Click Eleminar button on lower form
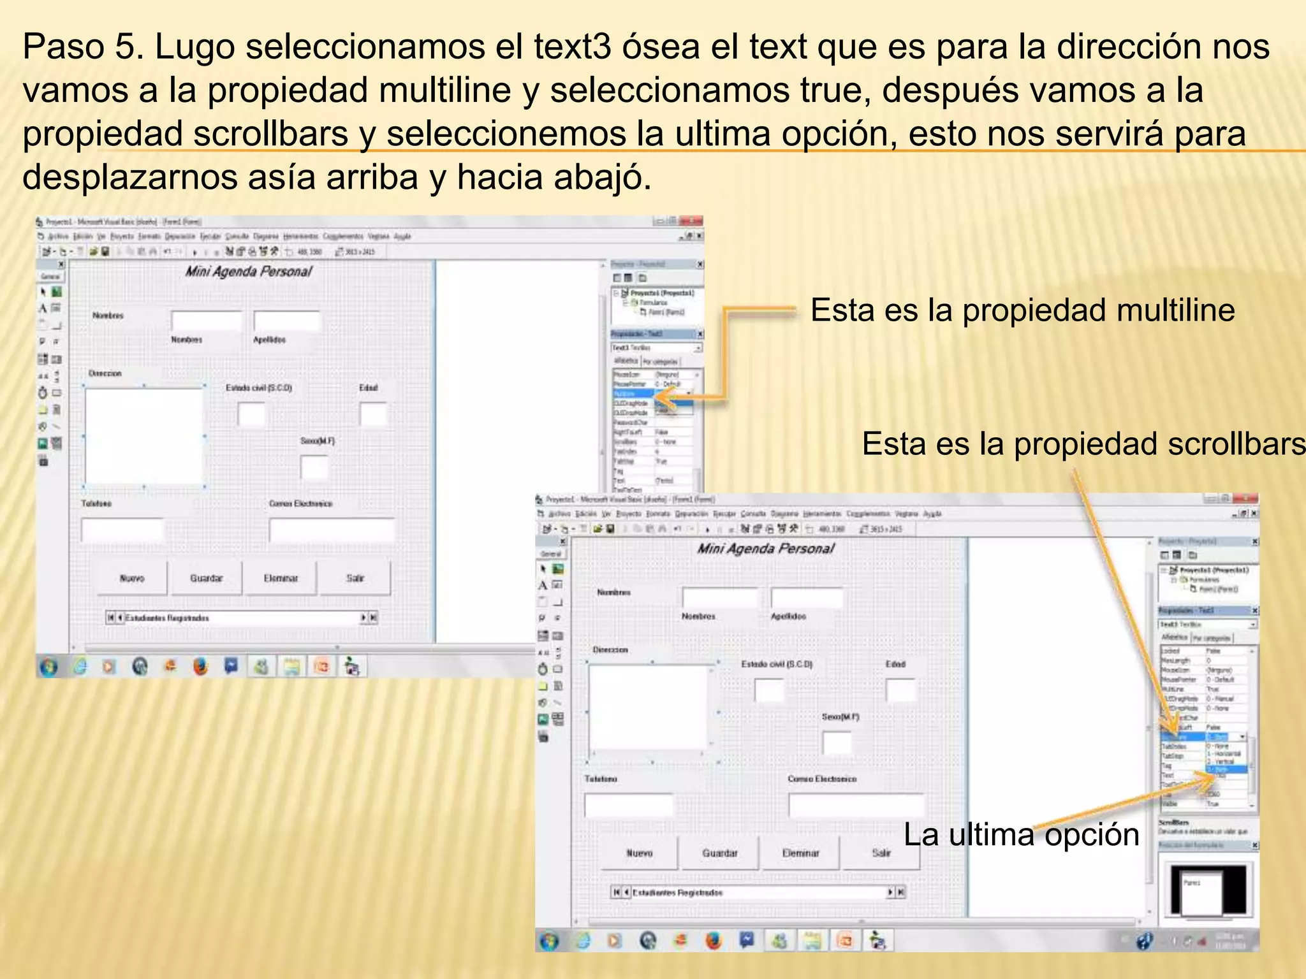The height and width of the screenshot is (979, 1306). [x=800, y=853]
